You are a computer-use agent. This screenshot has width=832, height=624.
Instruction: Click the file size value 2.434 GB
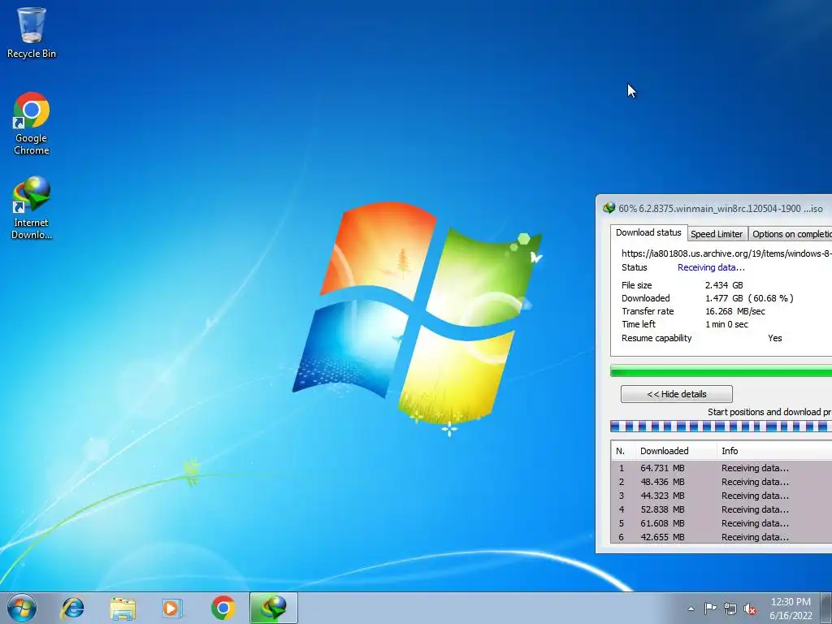[x=724, y=285]
